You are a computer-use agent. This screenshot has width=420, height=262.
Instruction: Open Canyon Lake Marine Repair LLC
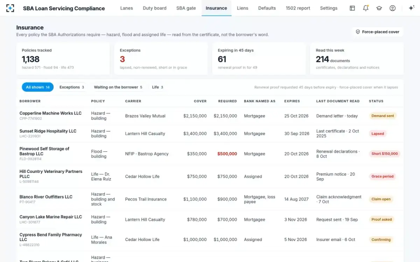click(51, 217)
